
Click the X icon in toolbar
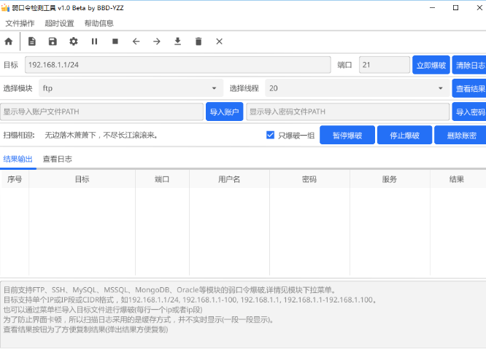pos(220,42)
